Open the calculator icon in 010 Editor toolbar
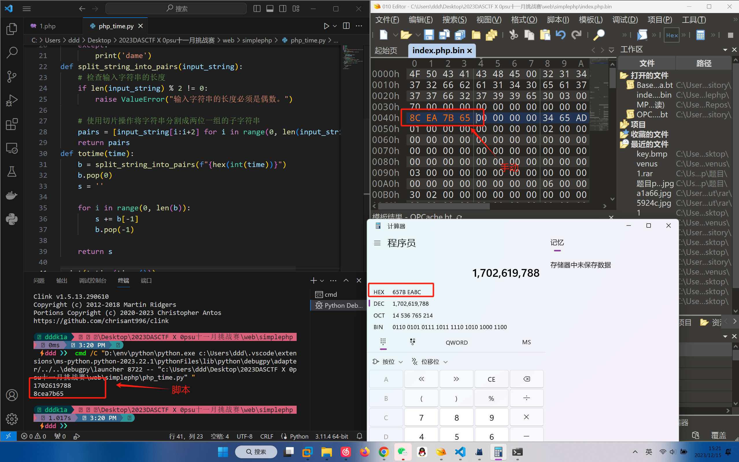739x462 pixels. click(700, 35)
